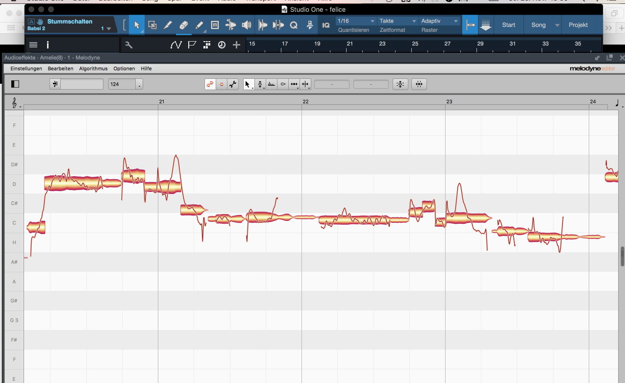Select the Melodyne amplitude tool
This screenshot has height=383, width=625.
[x=283, y=84]
